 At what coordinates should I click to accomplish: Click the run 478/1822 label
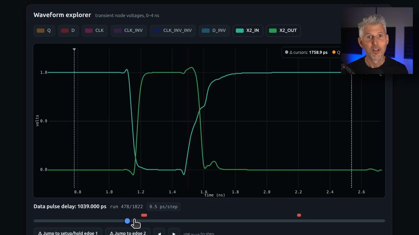127,207
